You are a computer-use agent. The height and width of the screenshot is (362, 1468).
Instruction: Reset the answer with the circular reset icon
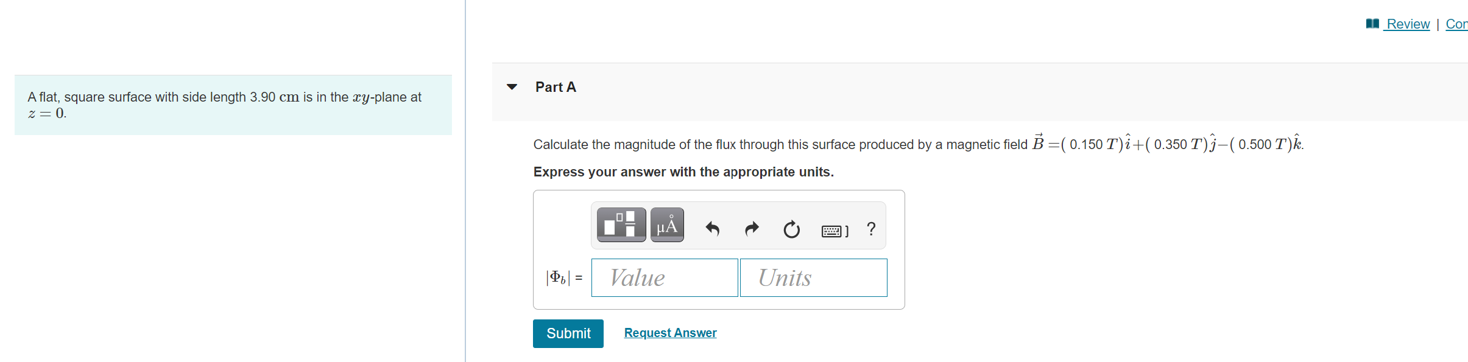point(790,229)
